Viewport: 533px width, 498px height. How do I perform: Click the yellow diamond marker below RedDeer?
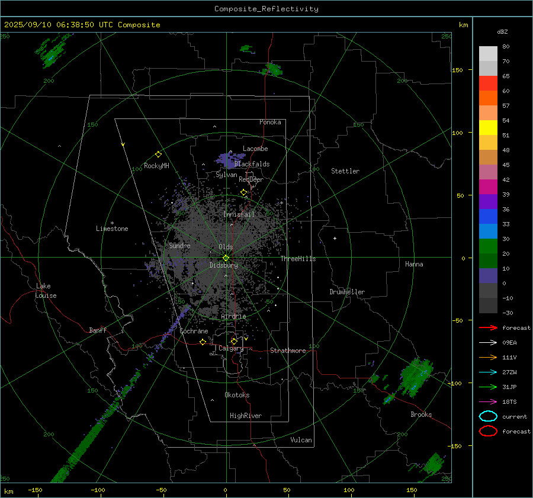[x=243, y=192]
